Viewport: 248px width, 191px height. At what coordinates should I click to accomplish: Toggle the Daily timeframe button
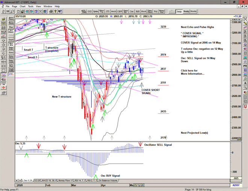tap(178, 11)
